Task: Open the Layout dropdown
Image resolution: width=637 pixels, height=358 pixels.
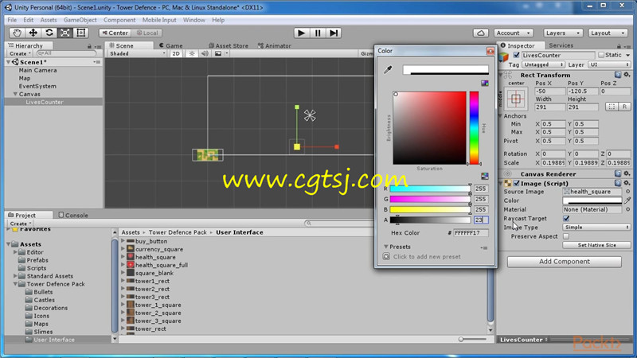Action: (x=608, y=33)
